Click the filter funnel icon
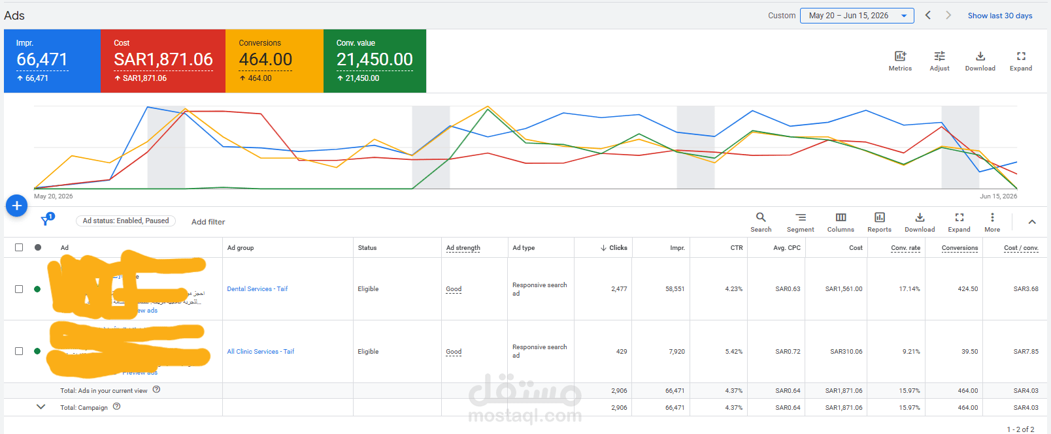 46,221
